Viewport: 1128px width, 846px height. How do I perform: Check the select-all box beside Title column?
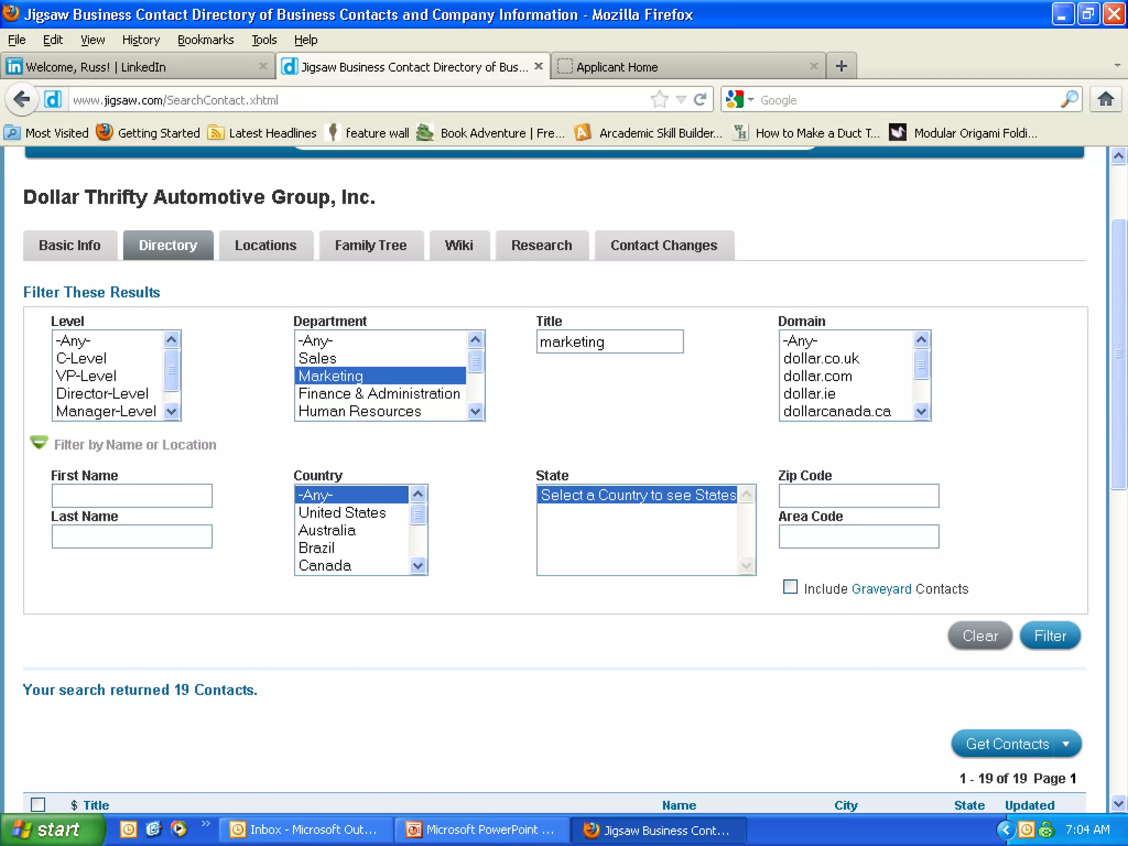38,805
